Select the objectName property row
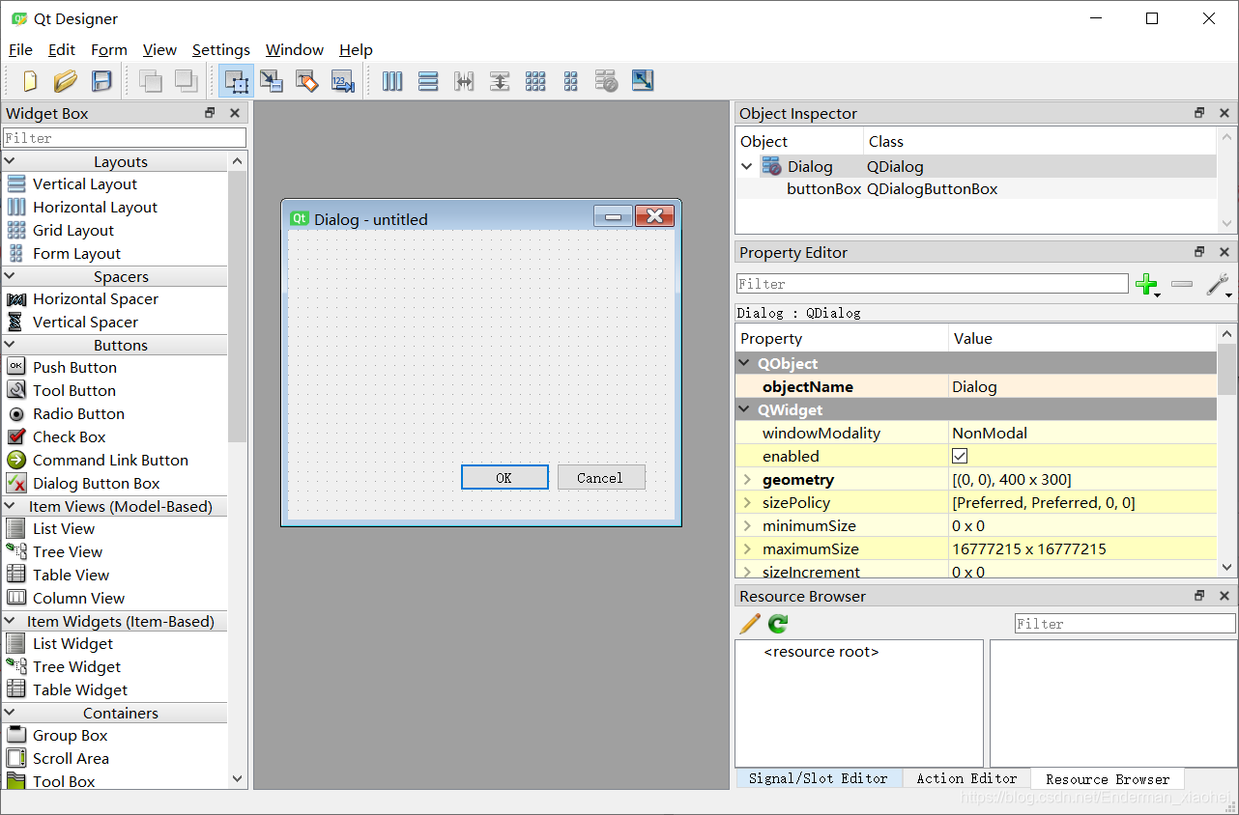 pos(976,386)
